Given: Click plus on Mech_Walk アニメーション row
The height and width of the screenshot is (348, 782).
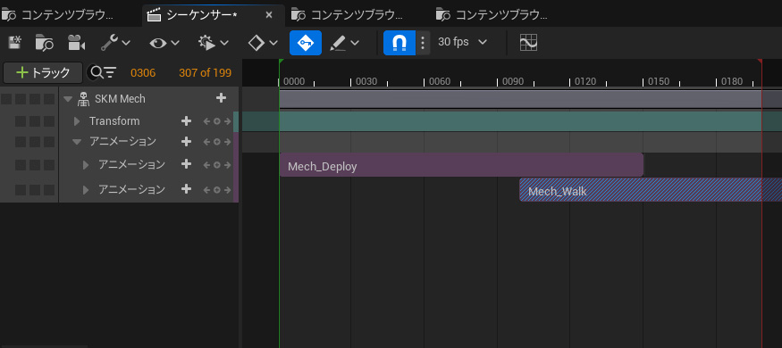Looking at the screenshot, I should [186, 190].
